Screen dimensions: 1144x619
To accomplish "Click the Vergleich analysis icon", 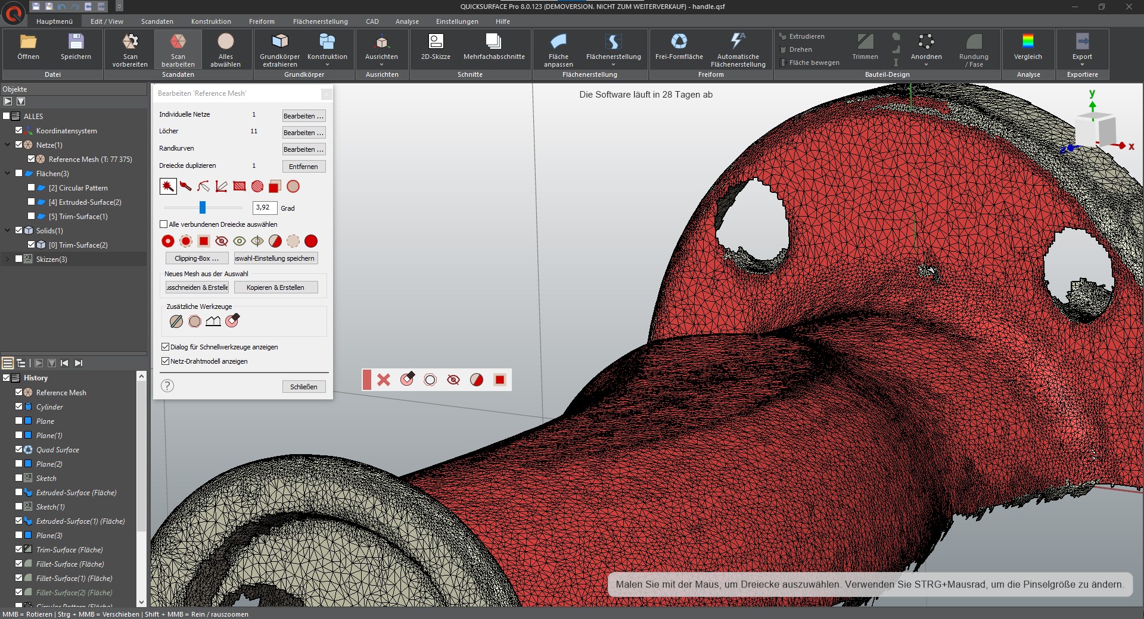I will [1028, 41].
